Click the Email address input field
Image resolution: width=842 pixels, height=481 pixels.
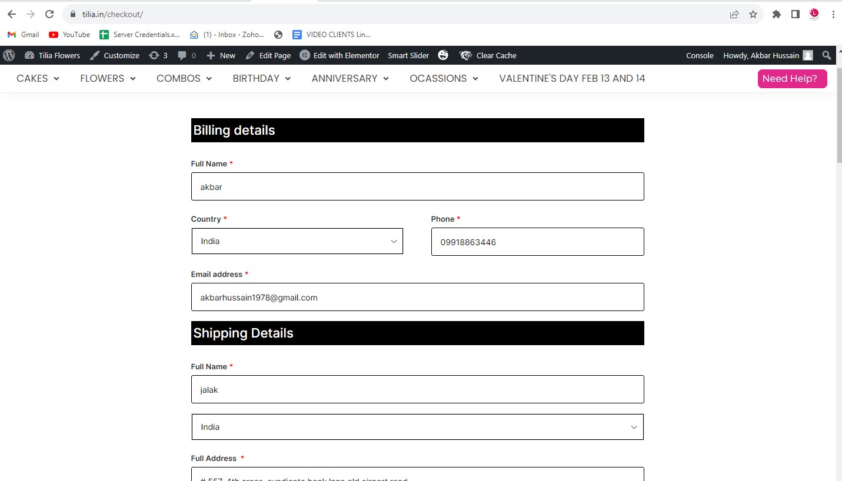coord(417,297)
